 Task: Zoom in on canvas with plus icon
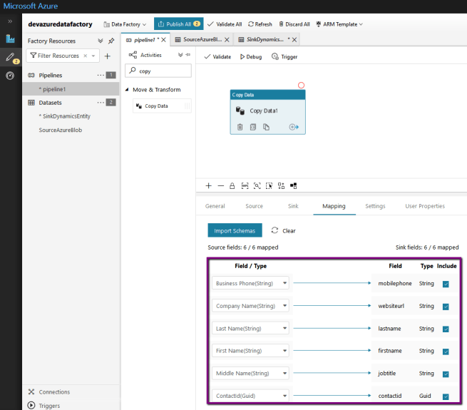[208, 185]
